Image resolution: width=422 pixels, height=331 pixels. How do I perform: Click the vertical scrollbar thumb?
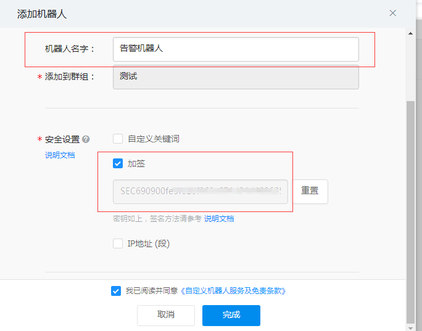tap(410, 213)
